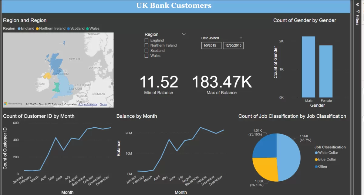Image resolution: width=364 pixels, height=195 pixels.
Task: Click the Balance by Month chart title
Action: pyautogui.click(x=137, y=116)
